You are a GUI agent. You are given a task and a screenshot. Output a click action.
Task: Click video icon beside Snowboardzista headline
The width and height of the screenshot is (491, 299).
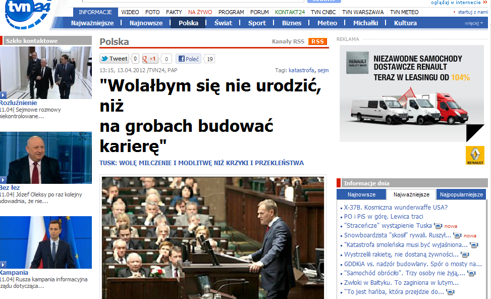point(458,235)
